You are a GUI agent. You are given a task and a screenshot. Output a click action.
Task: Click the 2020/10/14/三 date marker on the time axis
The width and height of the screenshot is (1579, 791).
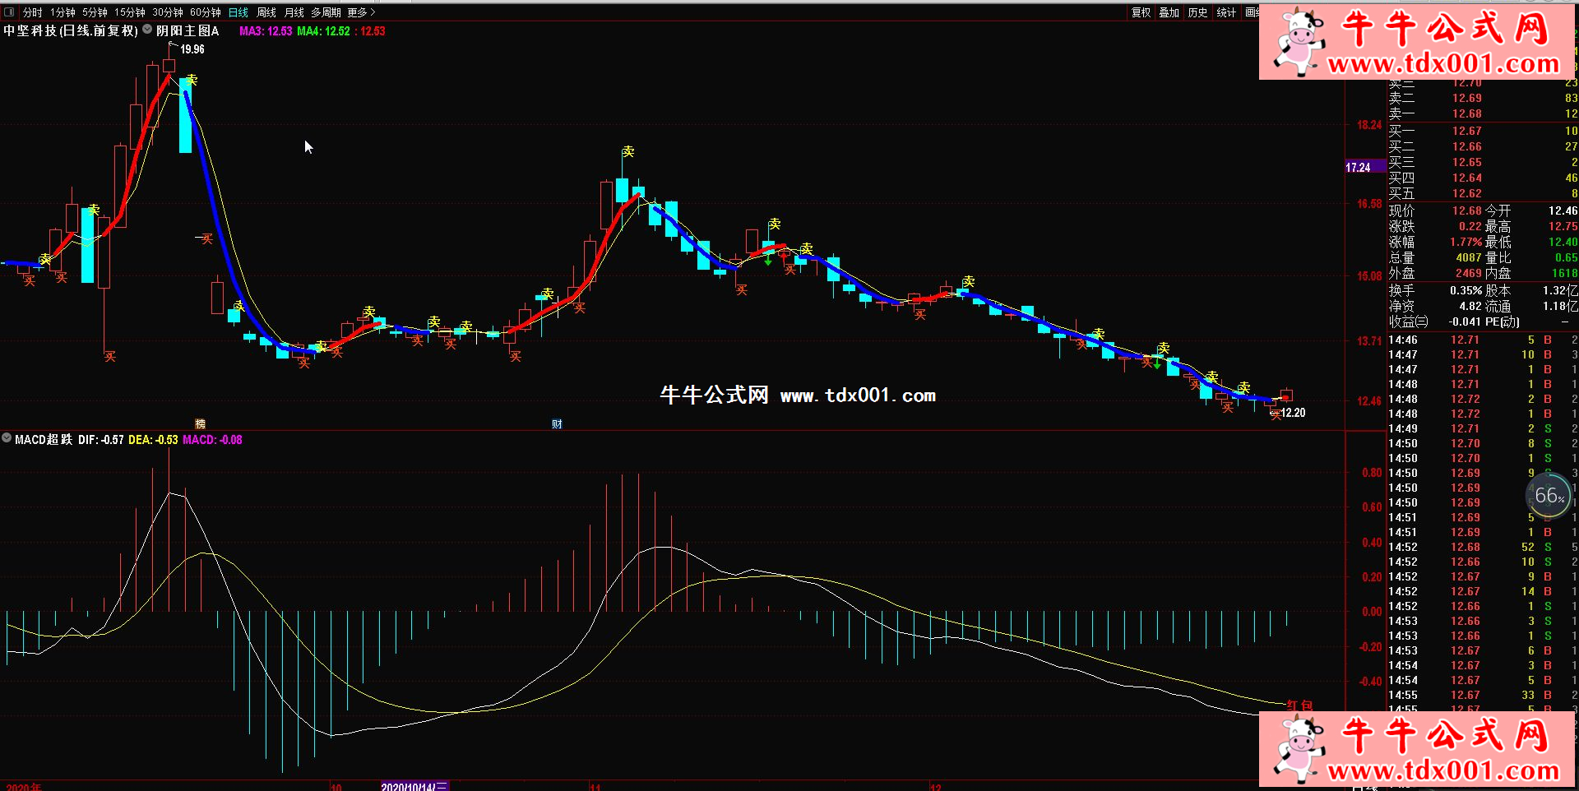[414, 787]
